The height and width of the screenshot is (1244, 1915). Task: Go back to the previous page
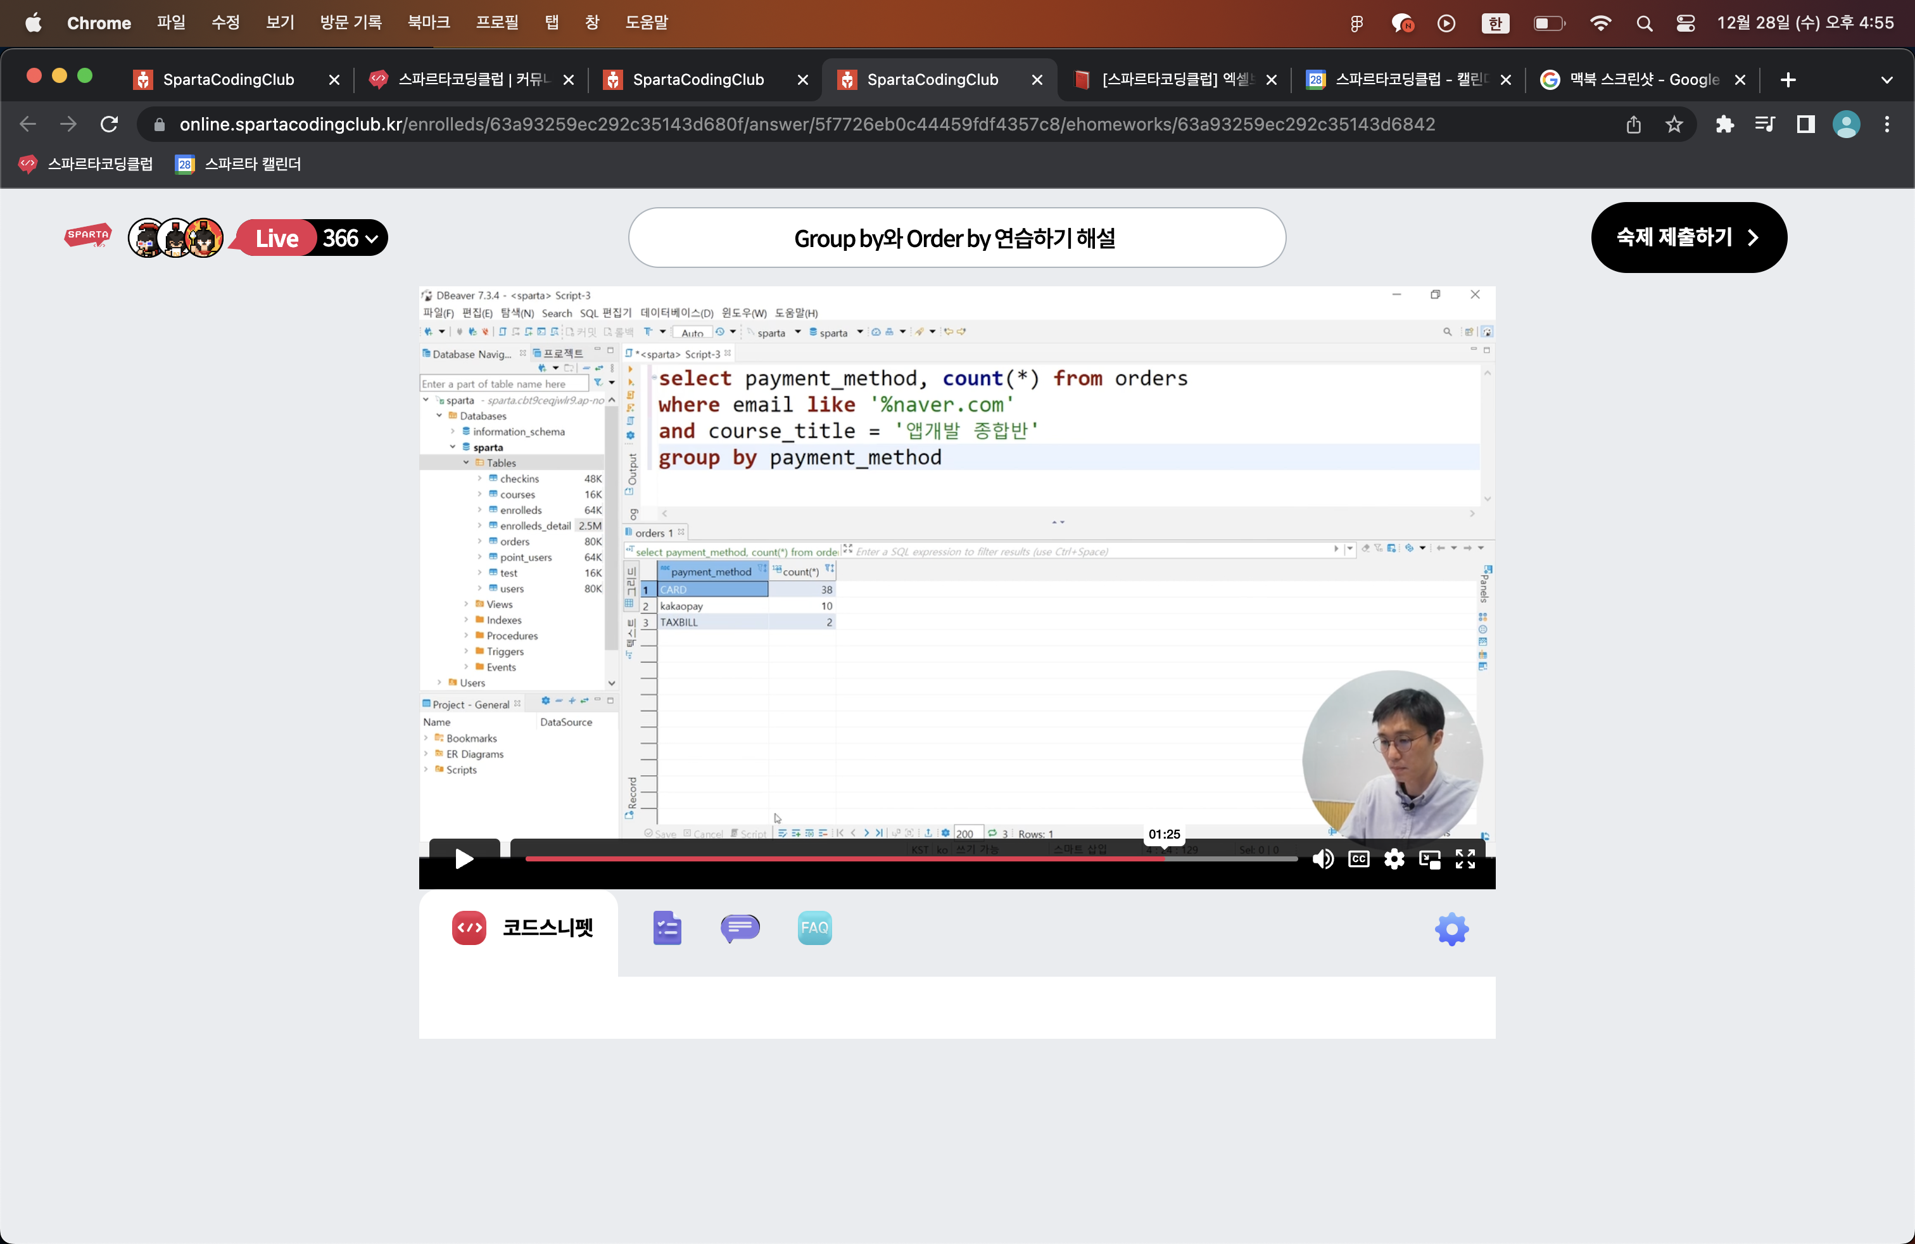tap(28, 124)
